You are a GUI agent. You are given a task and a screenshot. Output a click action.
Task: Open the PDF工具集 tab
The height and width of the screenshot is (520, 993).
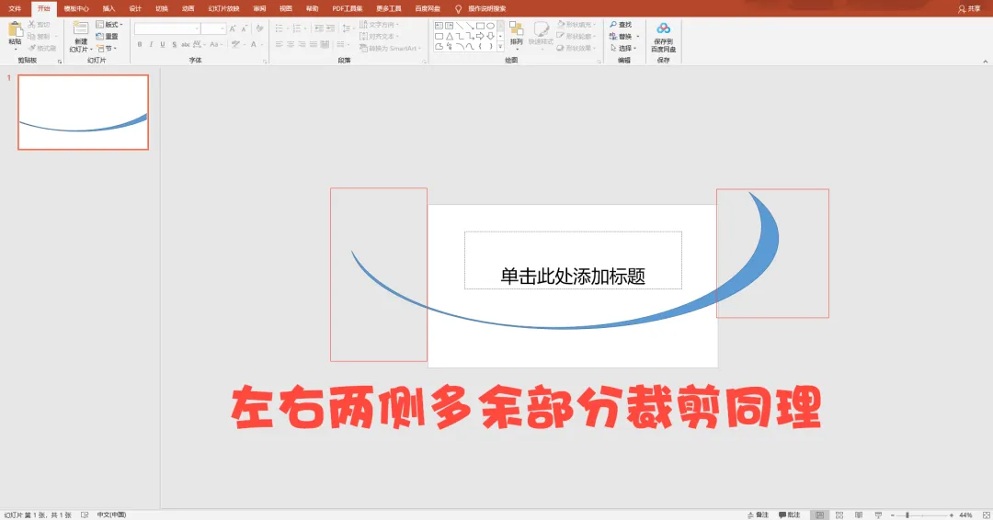[x=347, y=9]
